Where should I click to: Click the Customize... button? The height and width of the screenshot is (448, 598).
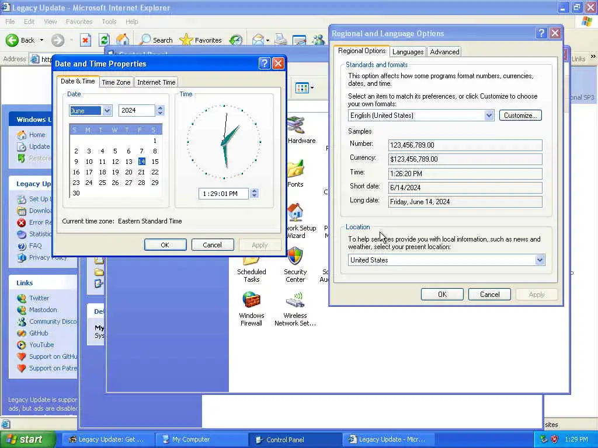coord(520,115)
